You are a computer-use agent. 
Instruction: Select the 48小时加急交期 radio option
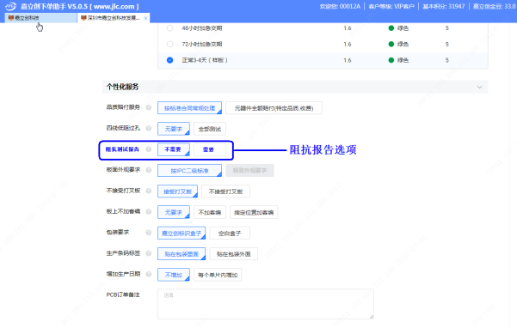(169, 28)
